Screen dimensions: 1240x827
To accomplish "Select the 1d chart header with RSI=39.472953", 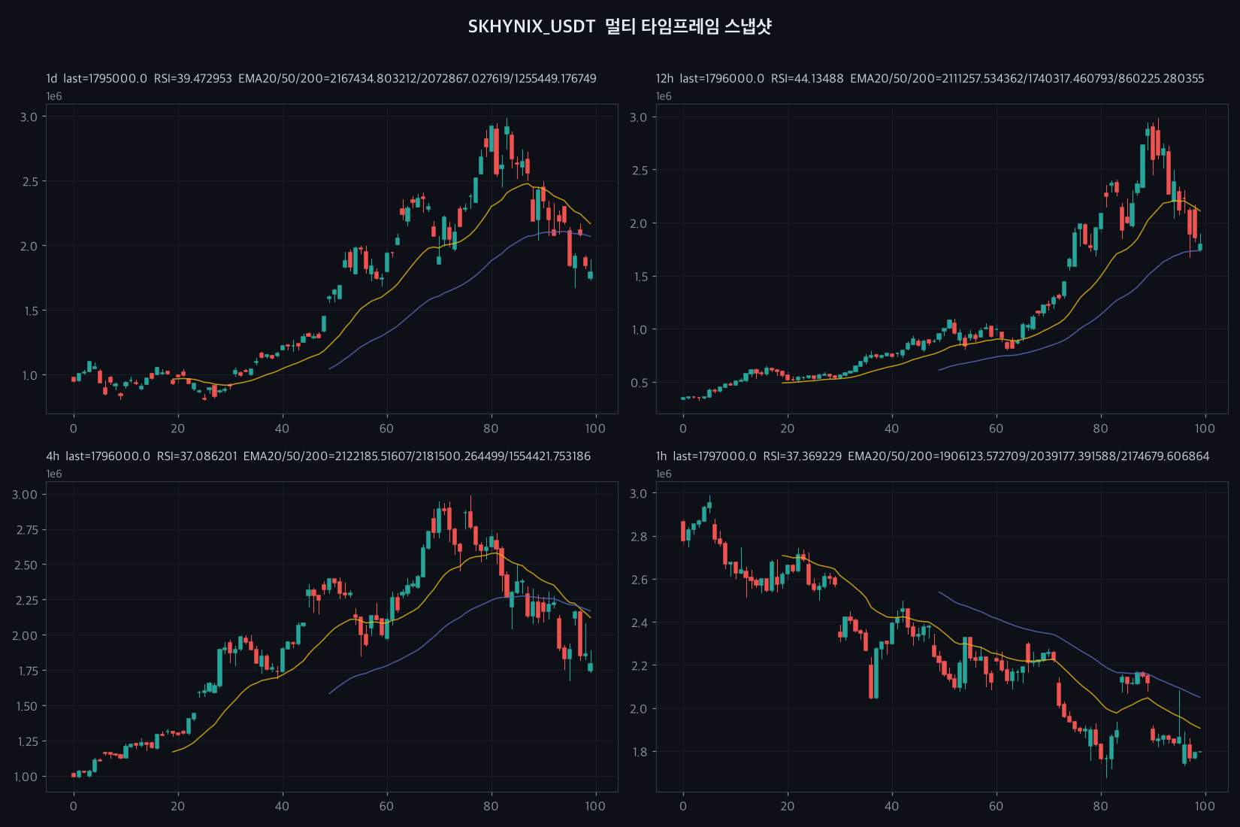I will [321, 78].
